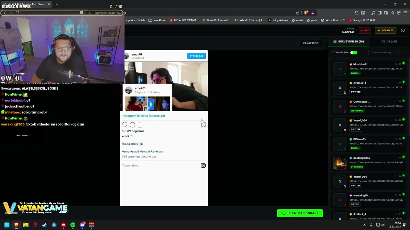The image size is (410, 230).
Task: Open the Sheng - BENZ YouTube bookmark
Action: coord(363,20)
